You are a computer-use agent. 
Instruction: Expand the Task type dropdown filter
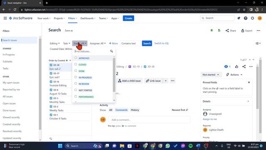(x=66, y=43)
